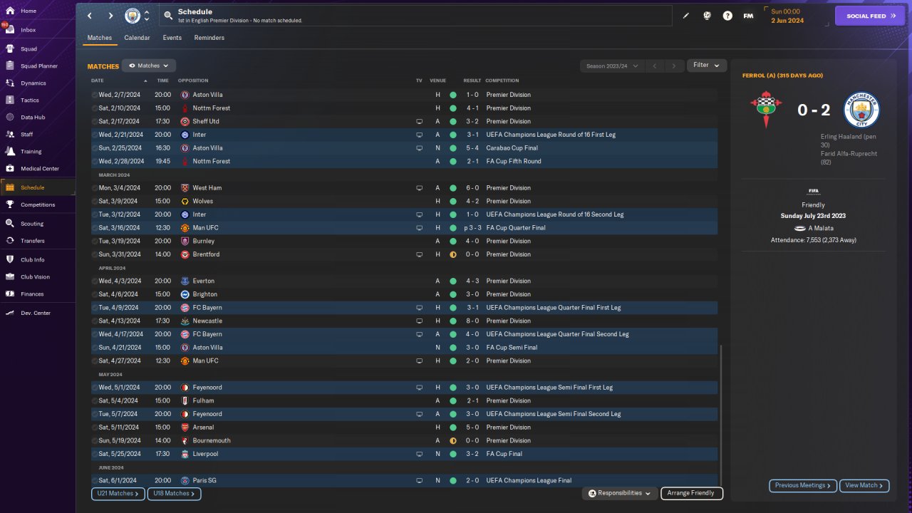The height and width of the screenshot is (513, 912).
Task: Open the Filter dropdown
Action: (707, 66)
